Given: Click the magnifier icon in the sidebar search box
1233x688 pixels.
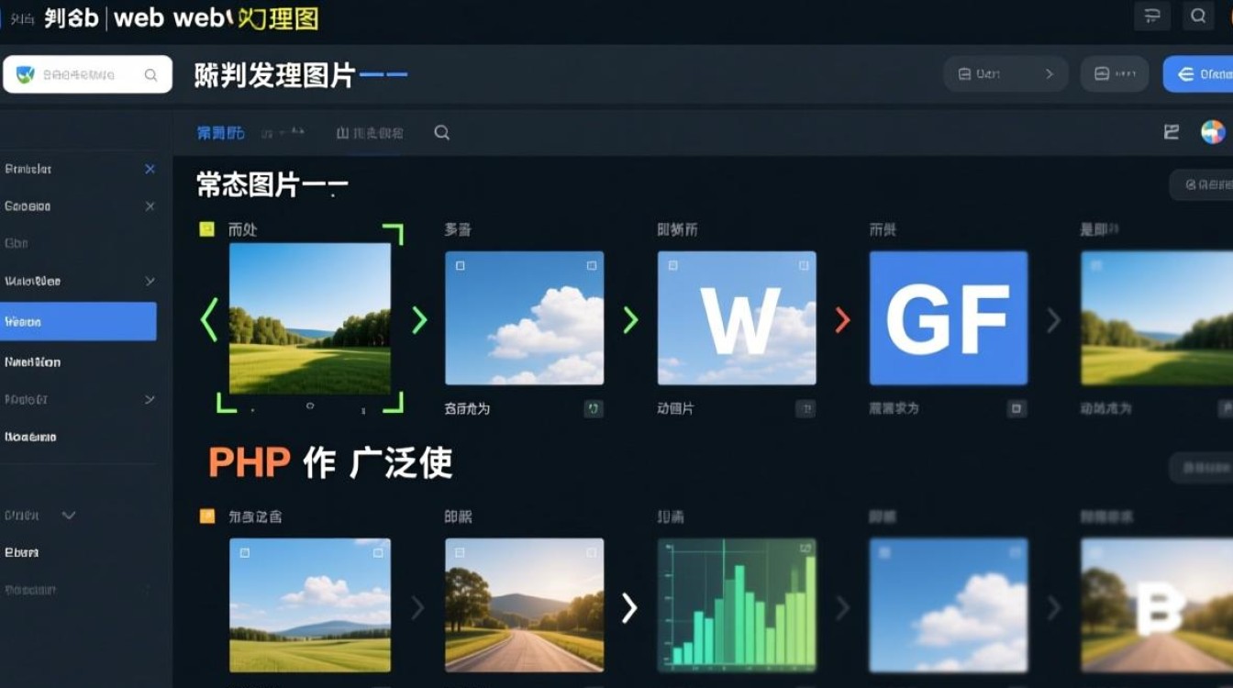Looking at the screenshot, I should pos(151,74).
